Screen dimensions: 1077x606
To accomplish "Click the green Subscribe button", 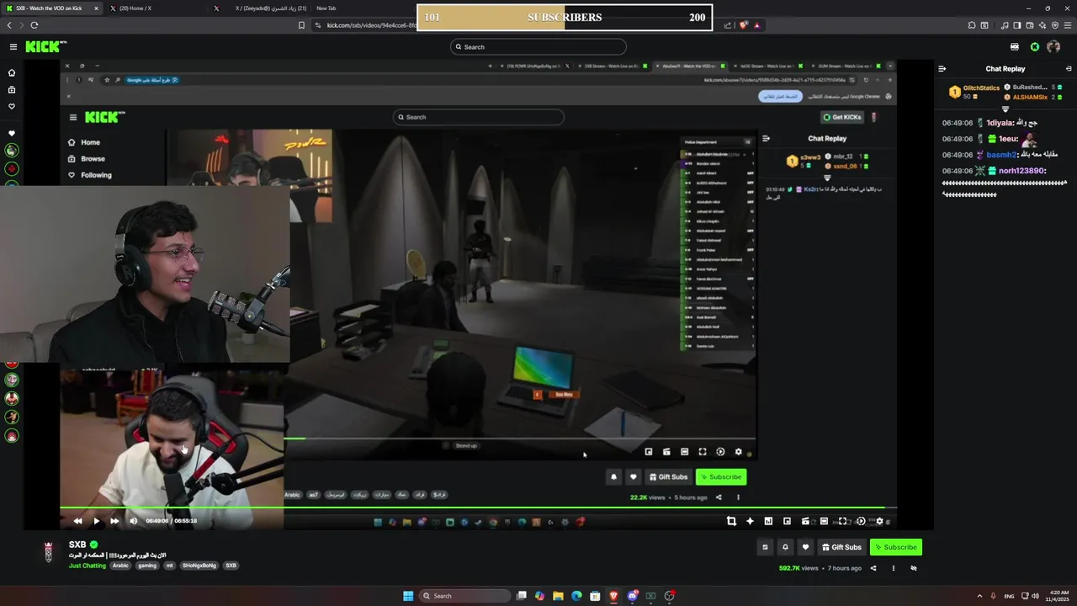I will tap(895, 547).
